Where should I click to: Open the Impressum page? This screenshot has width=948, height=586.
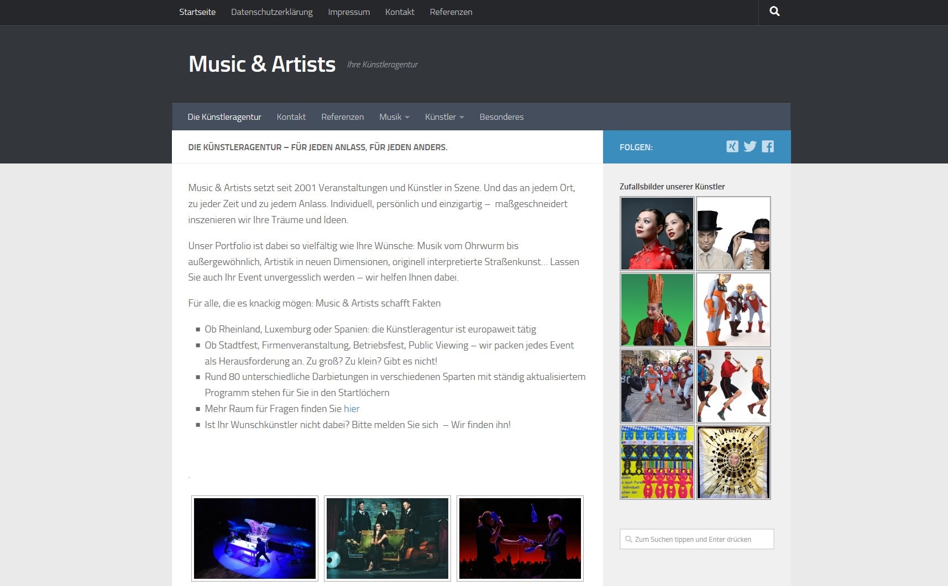[349, 12]
